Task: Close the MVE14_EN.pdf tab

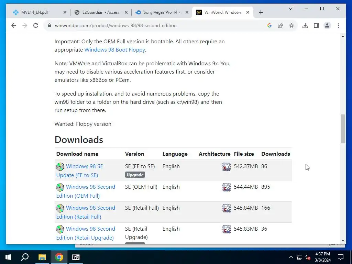Action: (65, 12)
